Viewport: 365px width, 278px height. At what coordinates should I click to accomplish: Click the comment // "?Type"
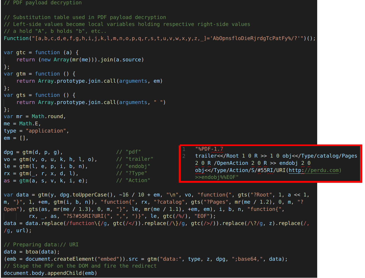[x=132, y=173]
